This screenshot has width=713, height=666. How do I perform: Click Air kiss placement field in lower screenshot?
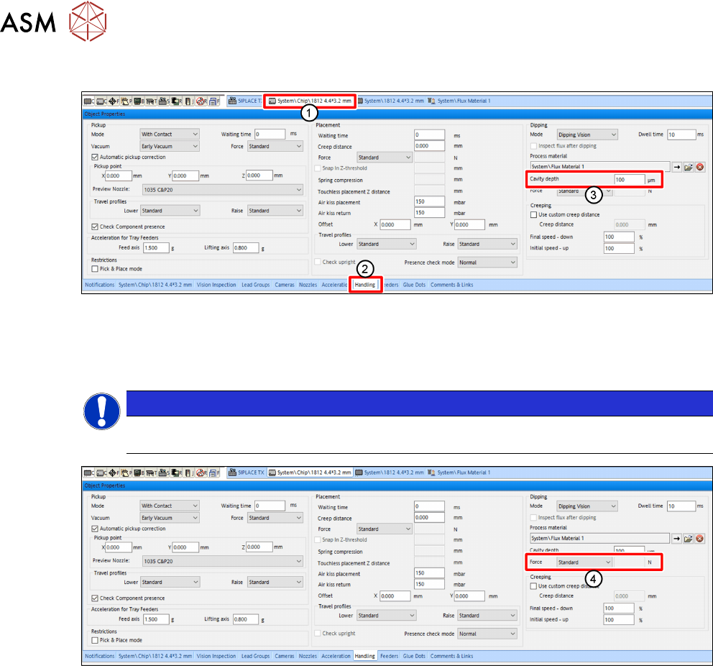(x=429, y=573)
